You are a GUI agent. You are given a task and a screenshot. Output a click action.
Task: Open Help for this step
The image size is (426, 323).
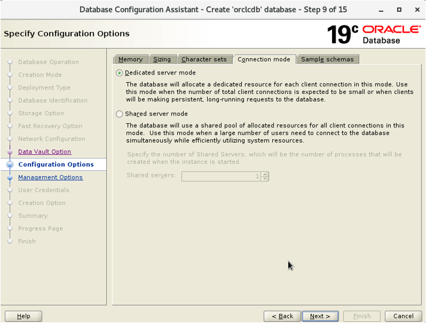coord(23,316)
